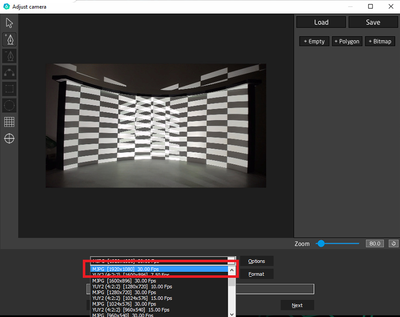Select the add point pen tool
This screenshot has height=317, width=400.
(x=9, y=39)
